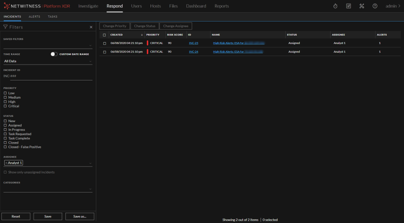The width and height of the screenshot is (404, 223).
Task: Click the Name column header
Action: (x=216, y=35)
